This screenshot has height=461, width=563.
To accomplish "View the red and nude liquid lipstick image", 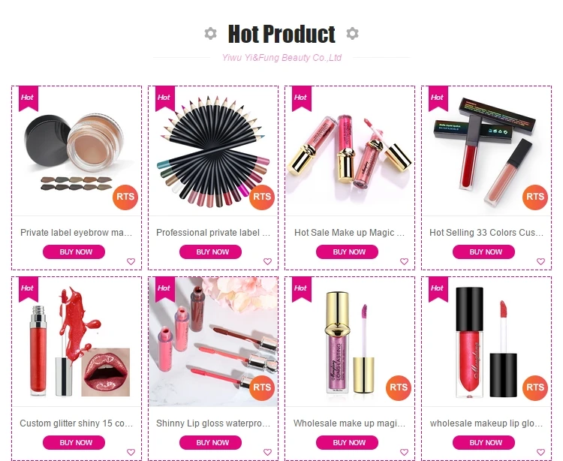I will pos(486,151).
